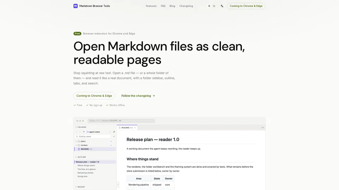Click the Rendering pipeline table cell
339x190 pixels.
(x=138, y=185)
